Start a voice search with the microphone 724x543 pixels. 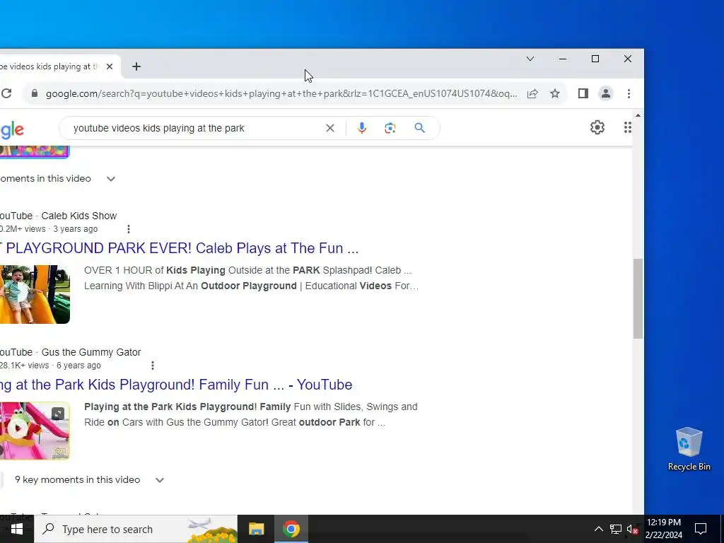coord(362,128)
